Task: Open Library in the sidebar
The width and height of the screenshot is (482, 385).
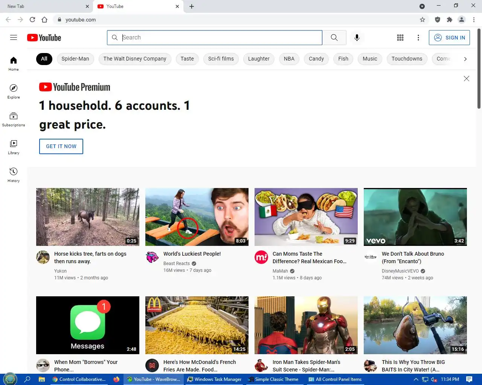Action: pyautogui.click(x=14, y=147)
